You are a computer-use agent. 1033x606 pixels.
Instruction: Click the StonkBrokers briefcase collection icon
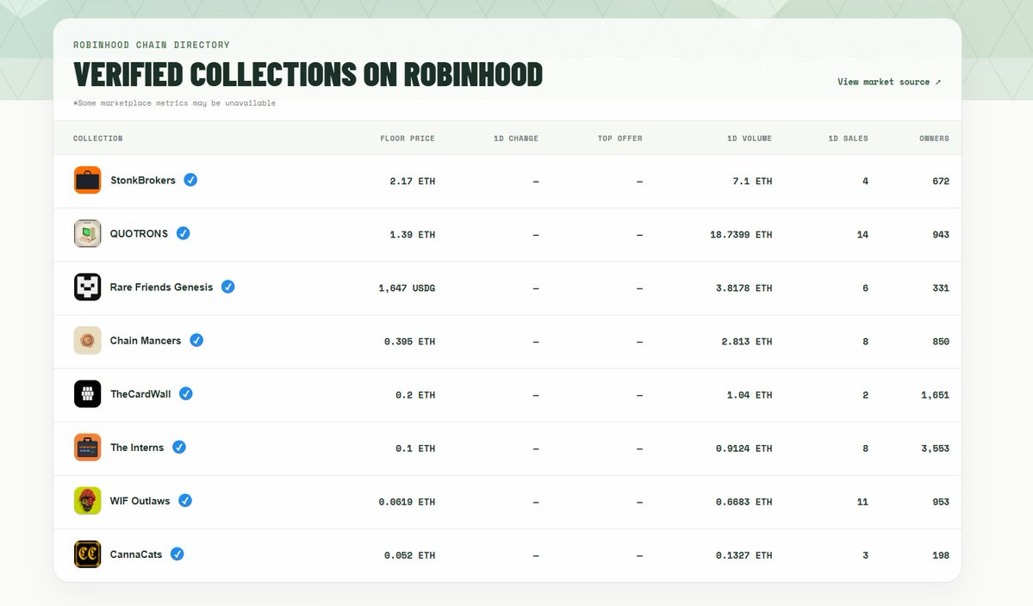[88, 180]
